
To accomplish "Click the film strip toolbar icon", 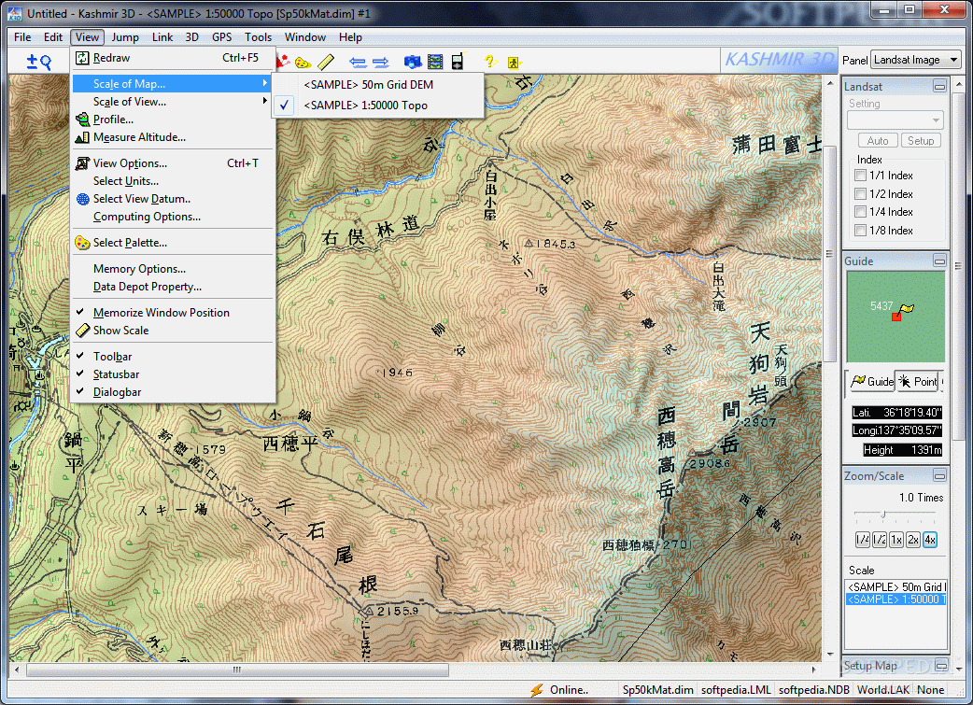I will click(436, 62).
